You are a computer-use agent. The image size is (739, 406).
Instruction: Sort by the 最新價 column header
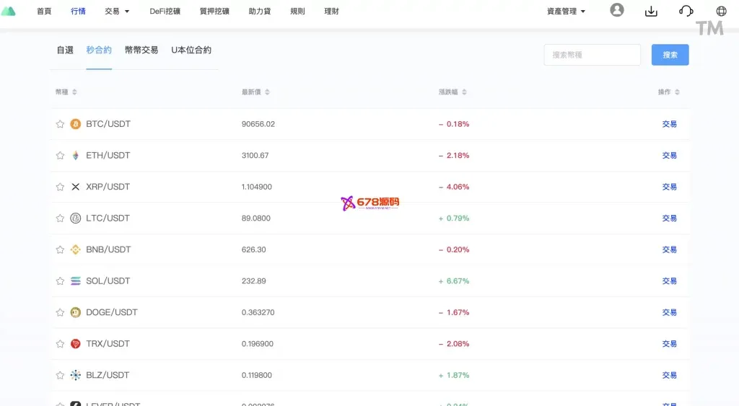(255, 92)
